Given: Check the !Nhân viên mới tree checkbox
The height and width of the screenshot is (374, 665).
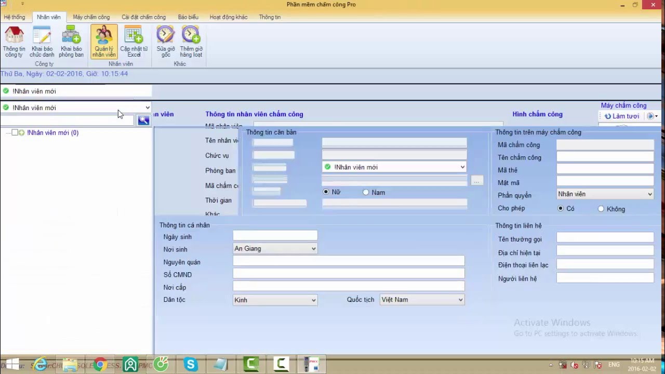Looking at the screenshot, I should [15, 132].
